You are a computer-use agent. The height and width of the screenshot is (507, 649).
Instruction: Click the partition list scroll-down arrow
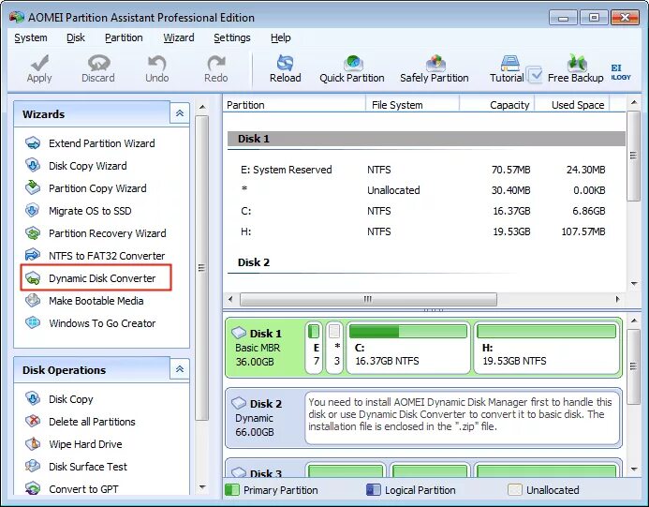pyautogui.click(x=634, y=284)
